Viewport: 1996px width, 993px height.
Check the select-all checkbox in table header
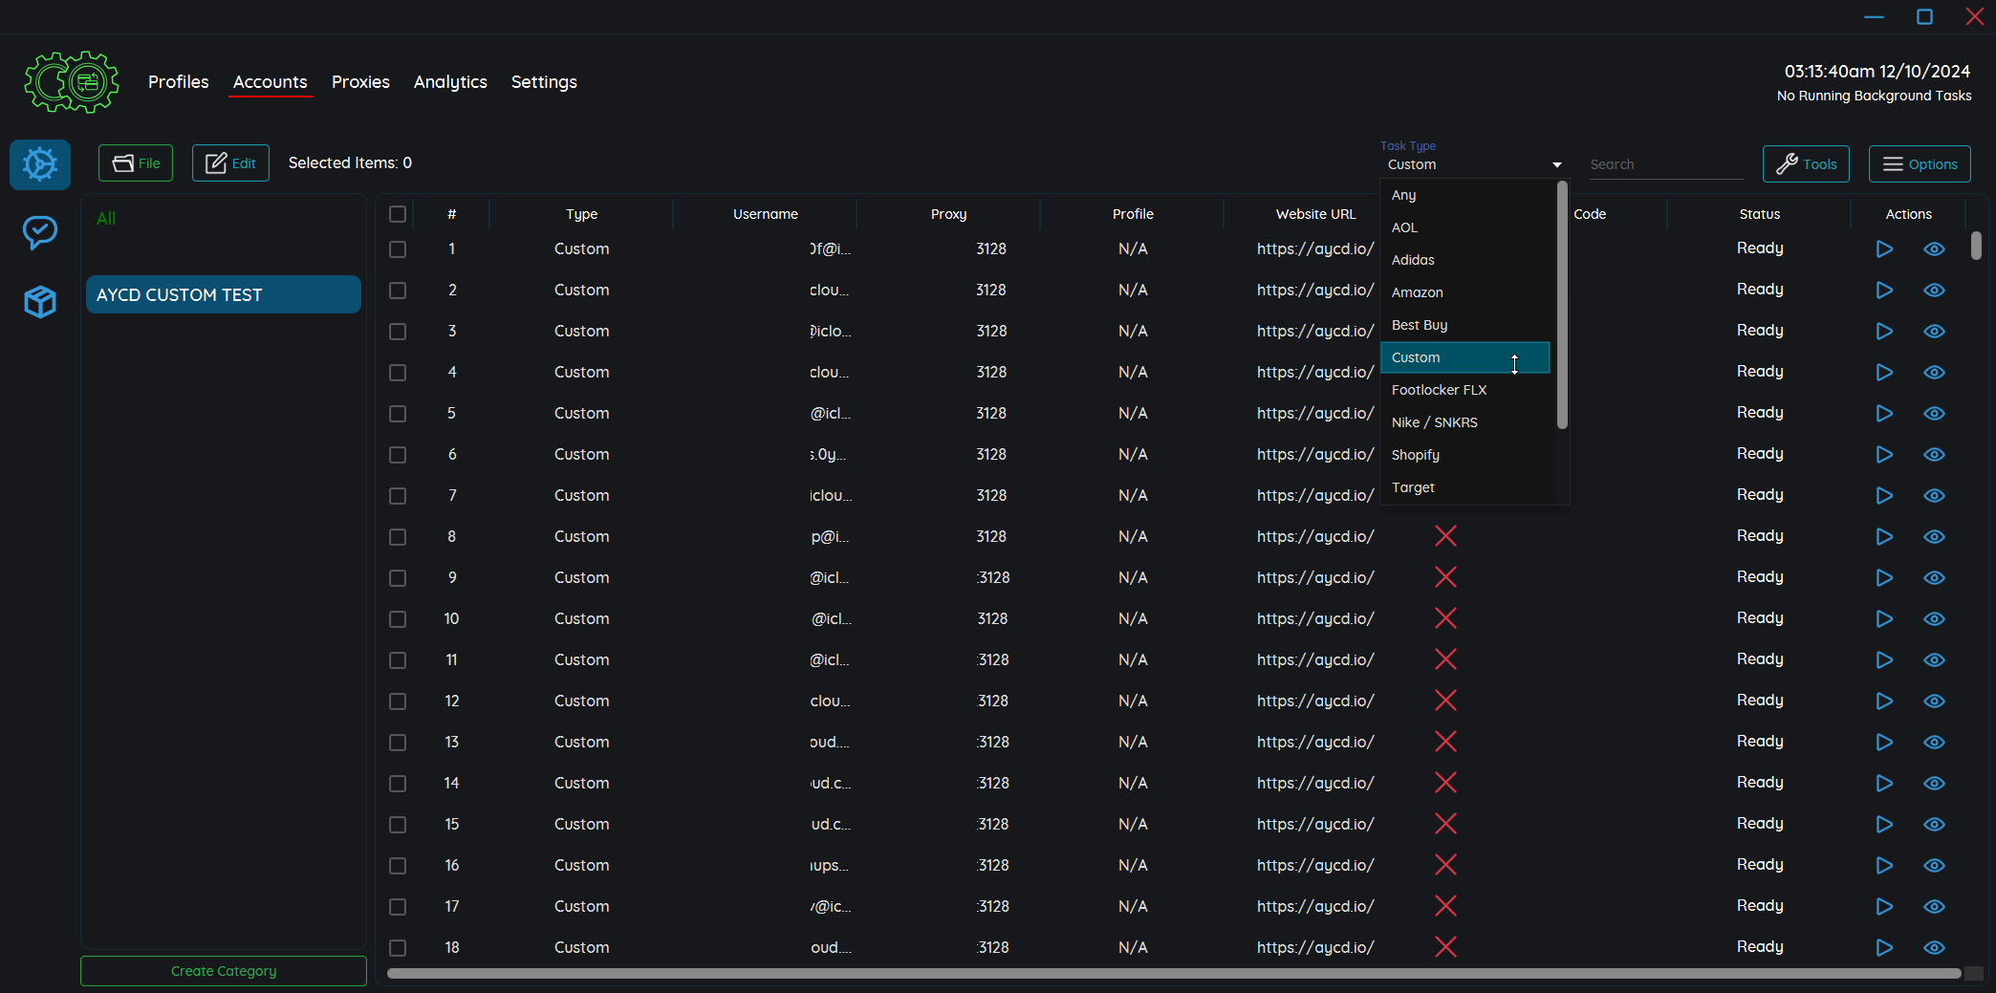[x=398, y=214]
